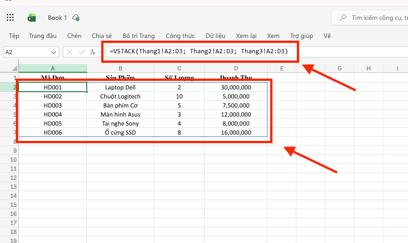Select quantity cell with value 10
The height and width of the screenshot is (243, 408).
179,96
